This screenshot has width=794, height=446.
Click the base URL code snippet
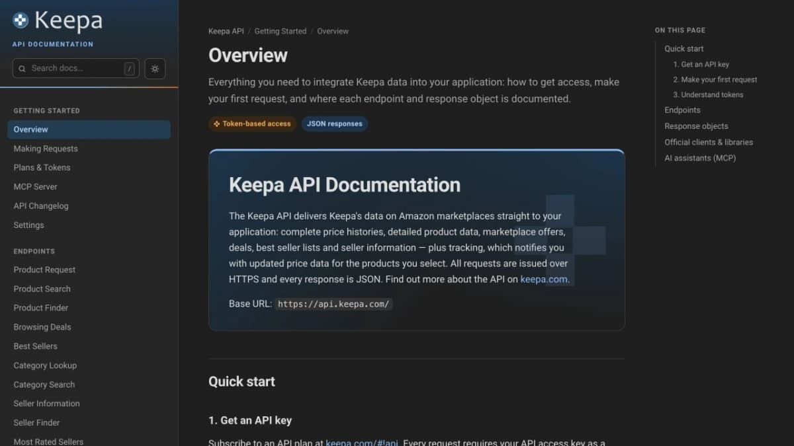333,304
